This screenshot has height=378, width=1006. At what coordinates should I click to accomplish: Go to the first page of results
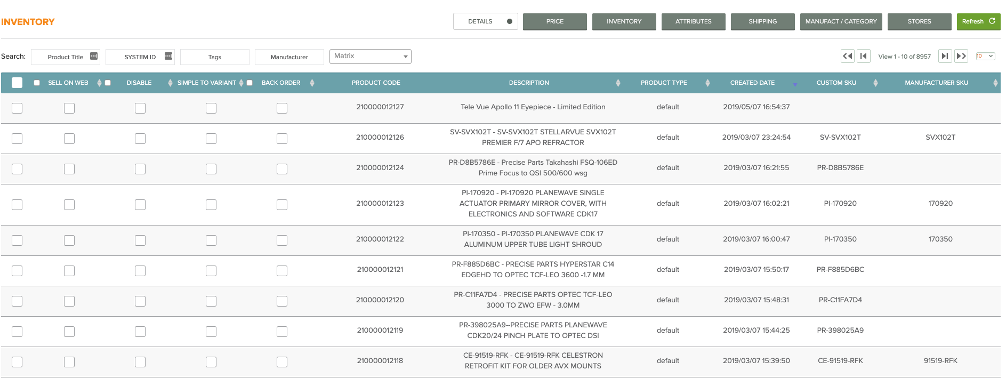point(847,56)
